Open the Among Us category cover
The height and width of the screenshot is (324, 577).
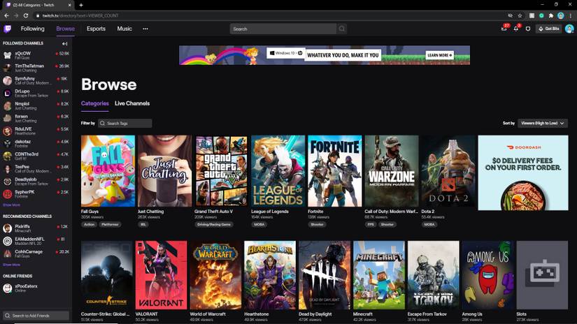[488, 275]
